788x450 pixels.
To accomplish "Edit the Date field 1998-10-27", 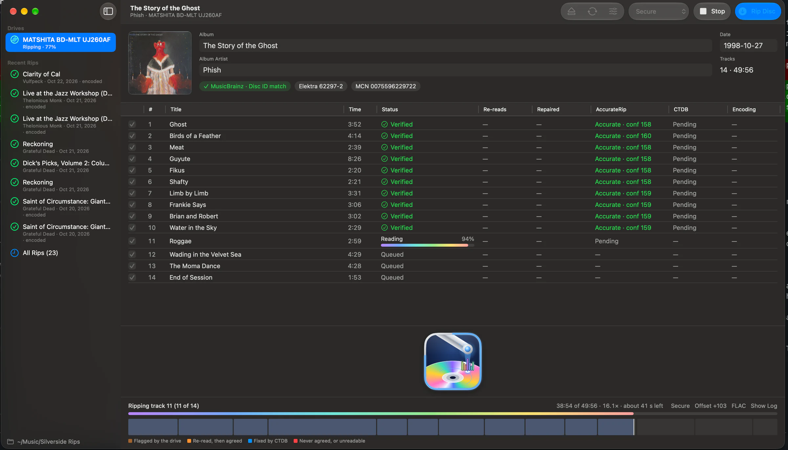I will [748, 46].
